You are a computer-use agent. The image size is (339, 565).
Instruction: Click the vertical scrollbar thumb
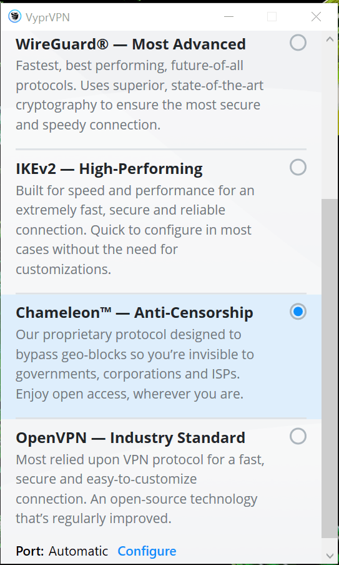330,367
